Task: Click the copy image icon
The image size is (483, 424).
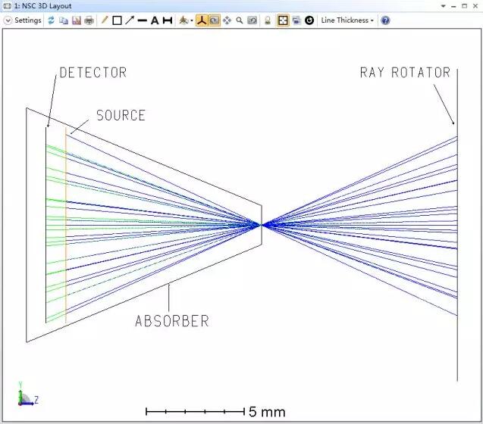Action: click(64, 20)
